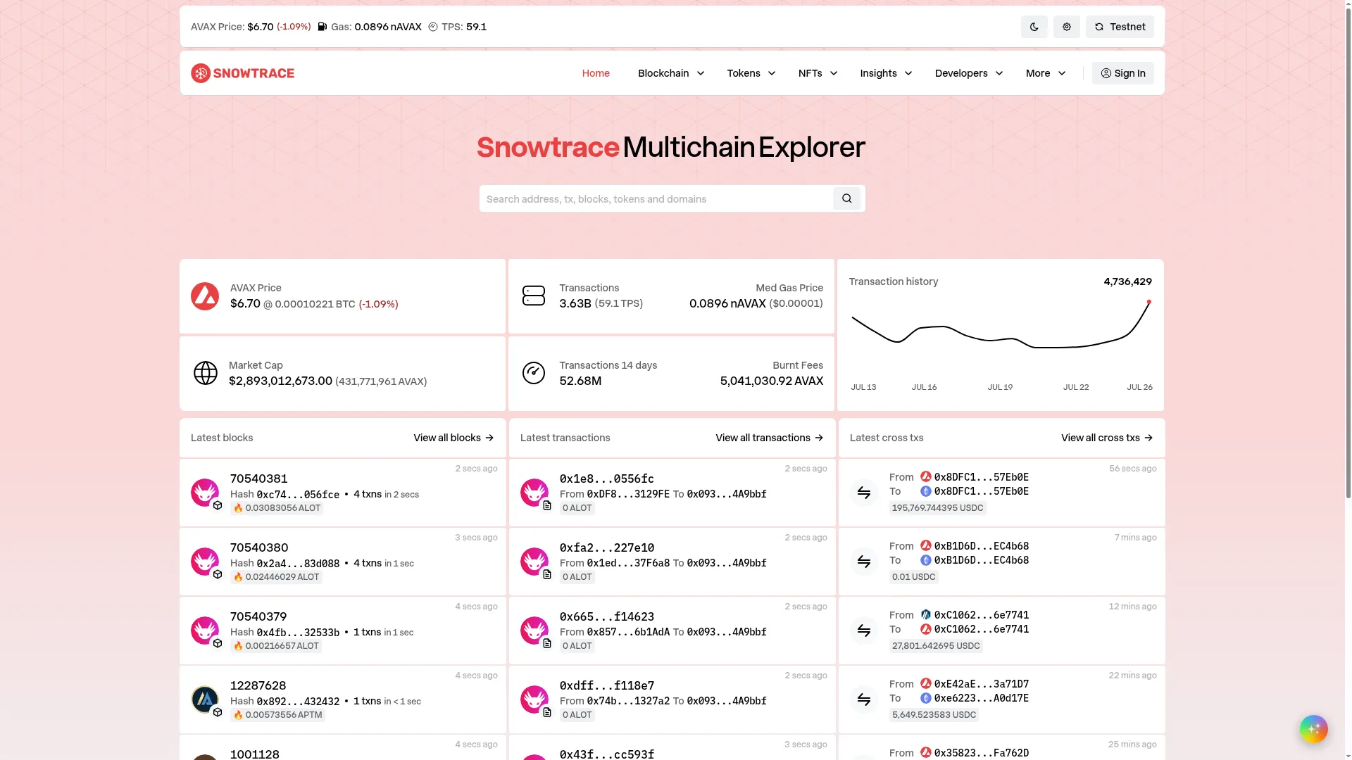Go to the Home menu item
1352x760 pixels.
coord(596,73)
